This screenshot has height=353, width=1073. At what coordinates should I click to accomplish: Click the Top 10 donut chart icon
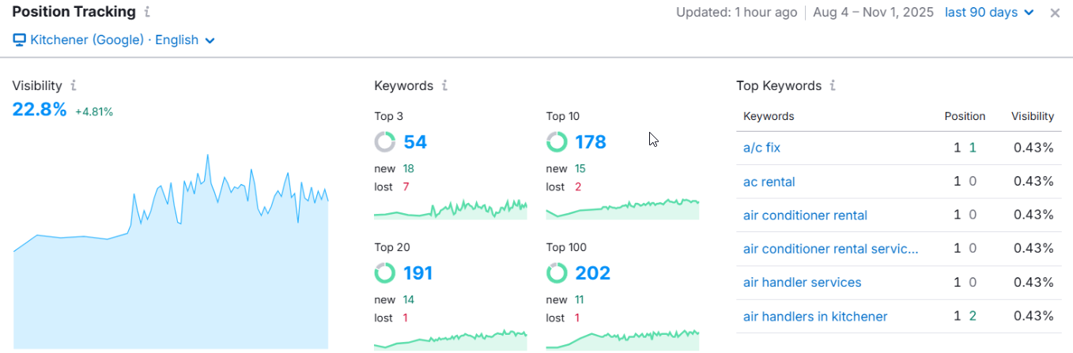[x=557, y=142]
